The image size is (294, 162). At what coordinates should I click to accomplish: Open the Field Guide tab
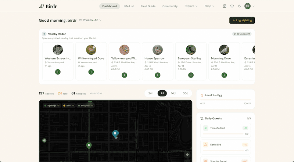click(148, 6)
